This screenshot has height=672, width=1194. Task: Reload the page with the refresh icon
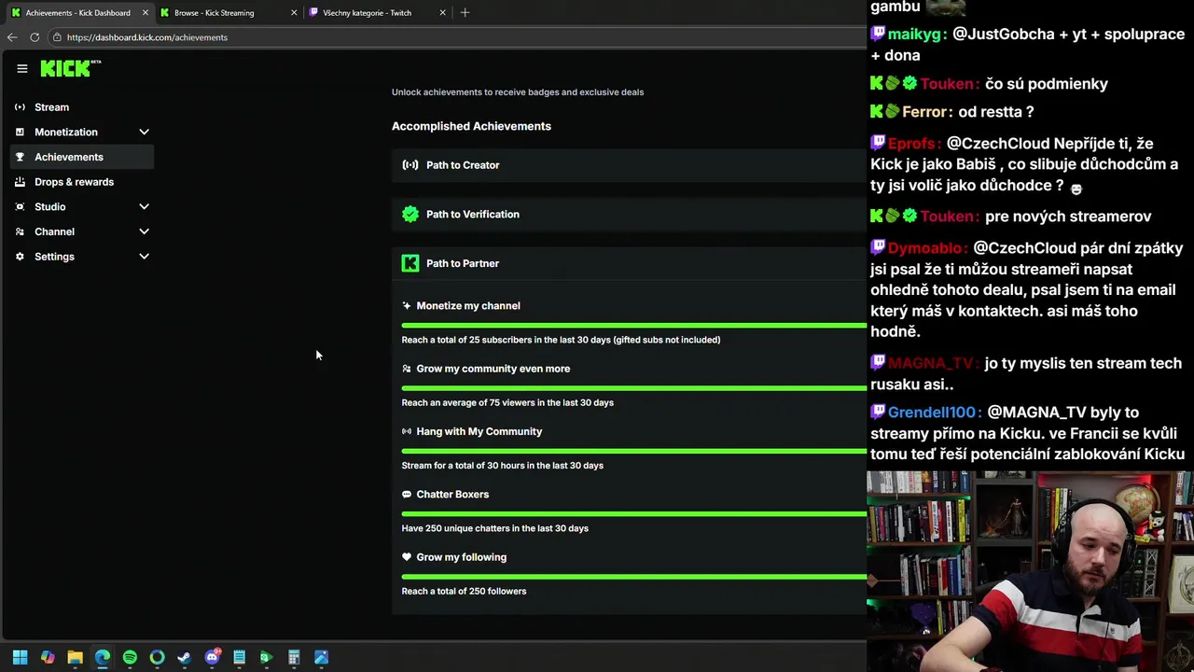coord(35,37)
